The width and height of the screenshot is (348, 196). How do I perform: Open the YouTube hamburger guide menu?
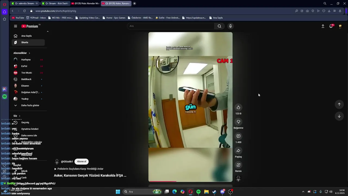point(15,26)
